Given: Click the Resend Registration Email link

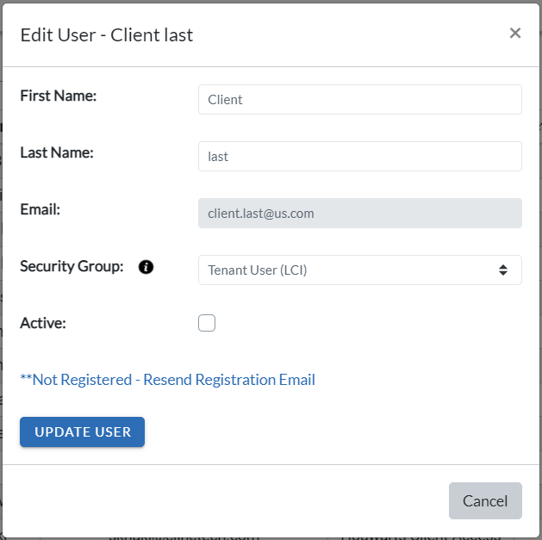Looking at the screenshot, I should click(x=229, y=380).
